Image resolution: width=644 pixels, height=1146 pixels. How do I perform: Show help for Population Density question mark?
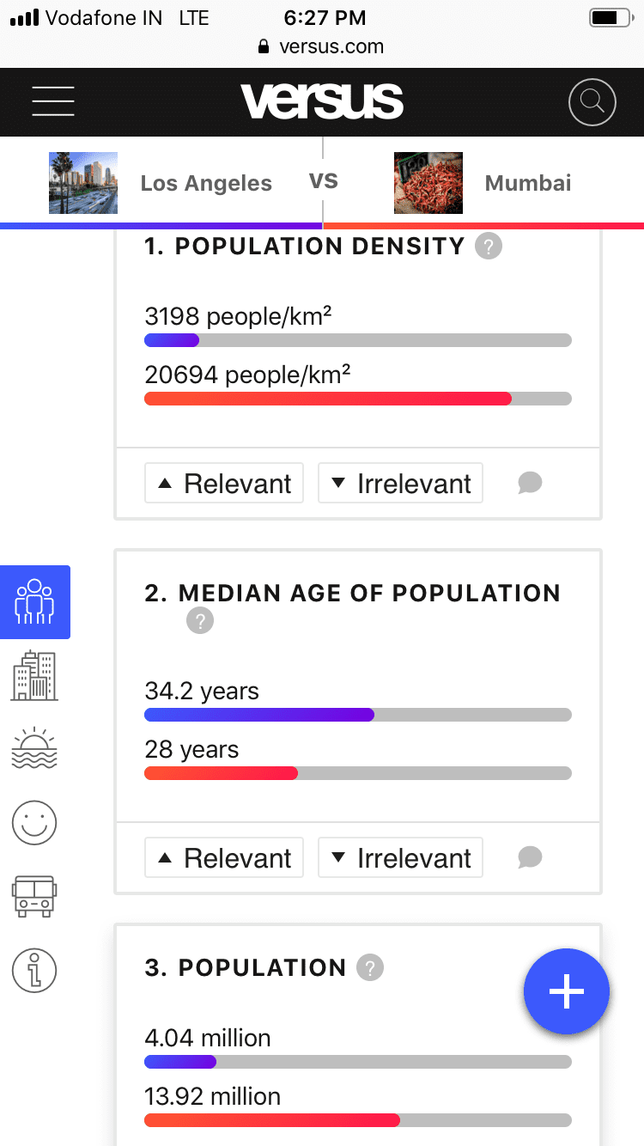(489, 247)
